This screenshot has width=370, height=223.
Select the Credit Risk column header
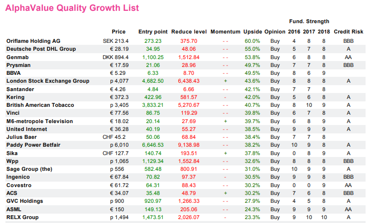pos(348,32)
